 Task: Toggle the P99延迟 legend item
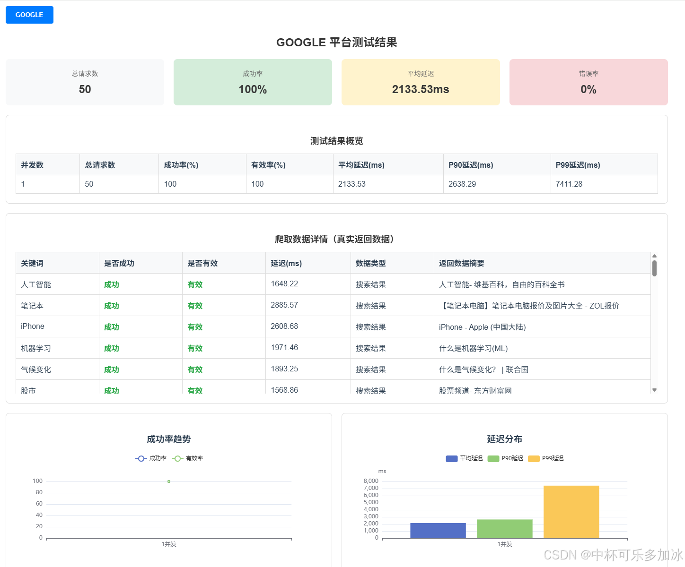pyautogui.click(x=546, y=458)
